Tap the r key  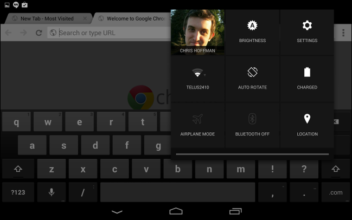[x=111, y=121]
